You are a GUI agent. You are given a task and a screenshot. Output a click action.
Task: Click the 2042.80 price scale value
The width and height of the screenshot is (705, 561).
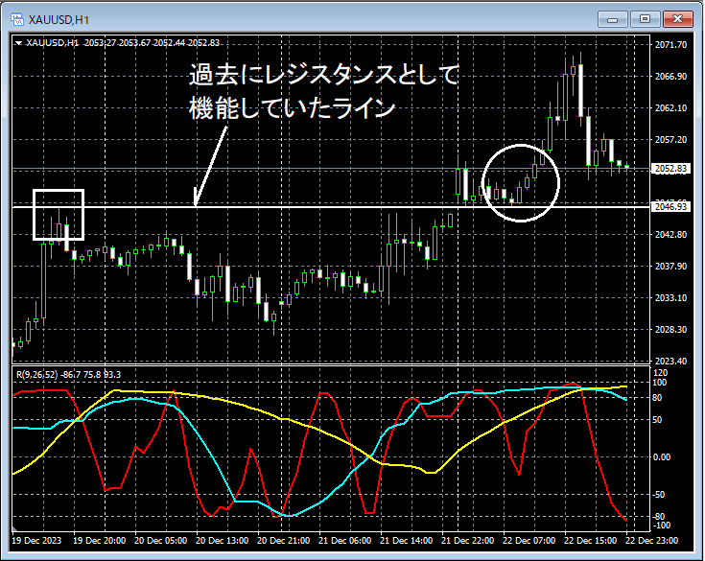(670, 235)
